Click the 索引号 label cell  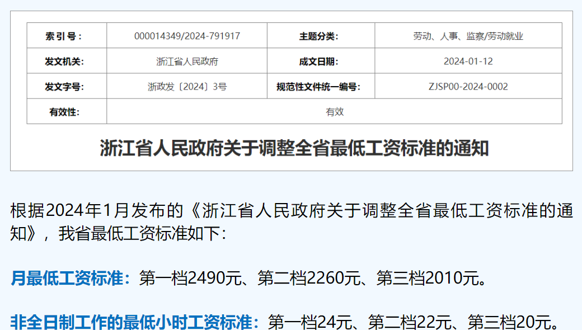(x=64, y=36)
